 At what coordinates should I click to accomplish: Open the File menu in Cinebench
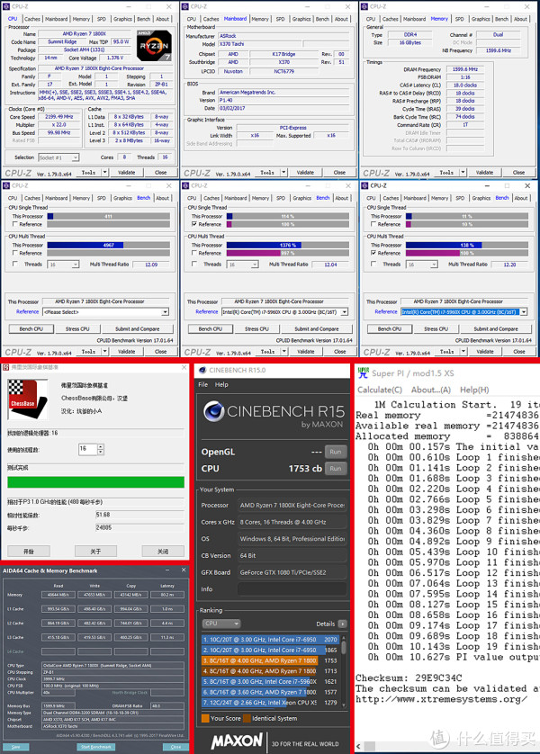tap(202, 385)
